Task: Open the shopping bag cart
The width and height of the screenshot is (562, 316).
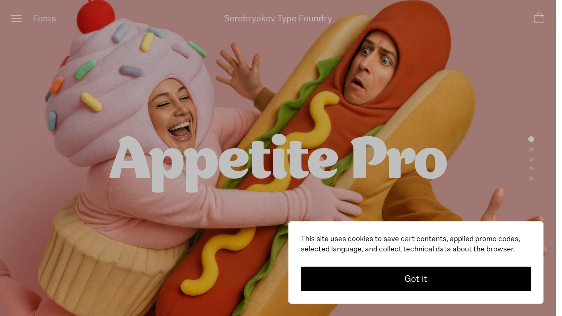Action: (x=539, y=18)
